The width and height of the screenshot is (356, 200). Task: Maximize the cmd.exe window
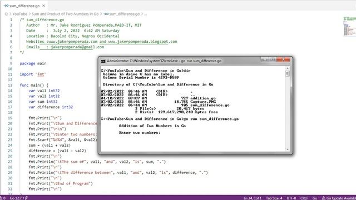click(x=273, y=59)
